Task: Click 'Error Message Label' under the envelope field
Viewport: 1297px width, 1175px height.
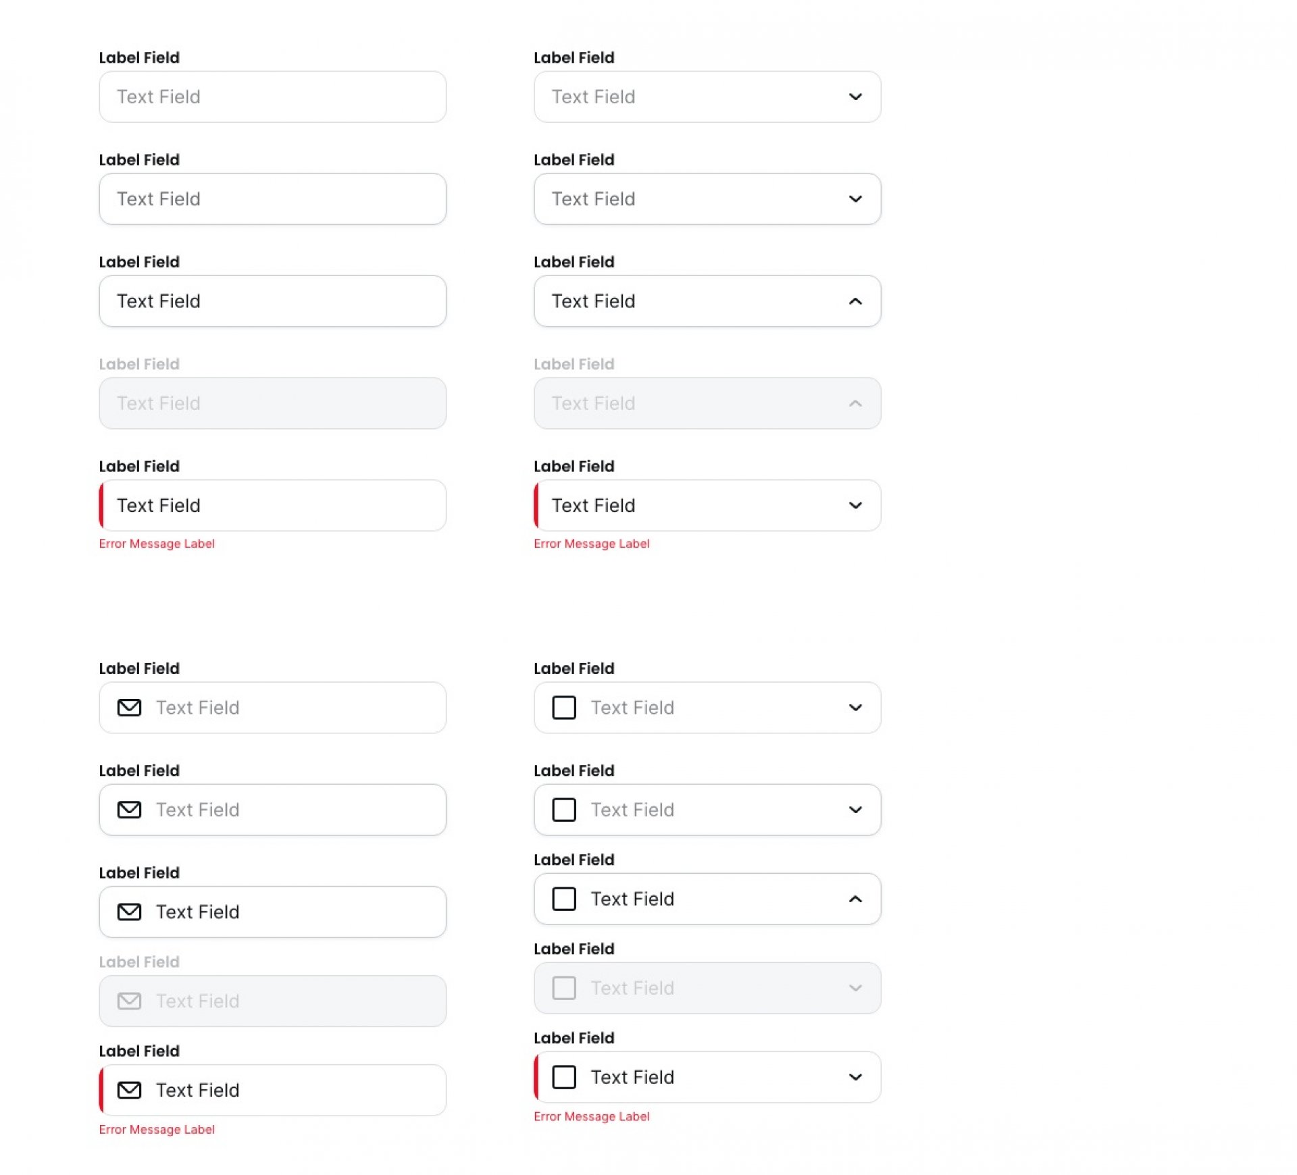Action: click(157, 1129)
